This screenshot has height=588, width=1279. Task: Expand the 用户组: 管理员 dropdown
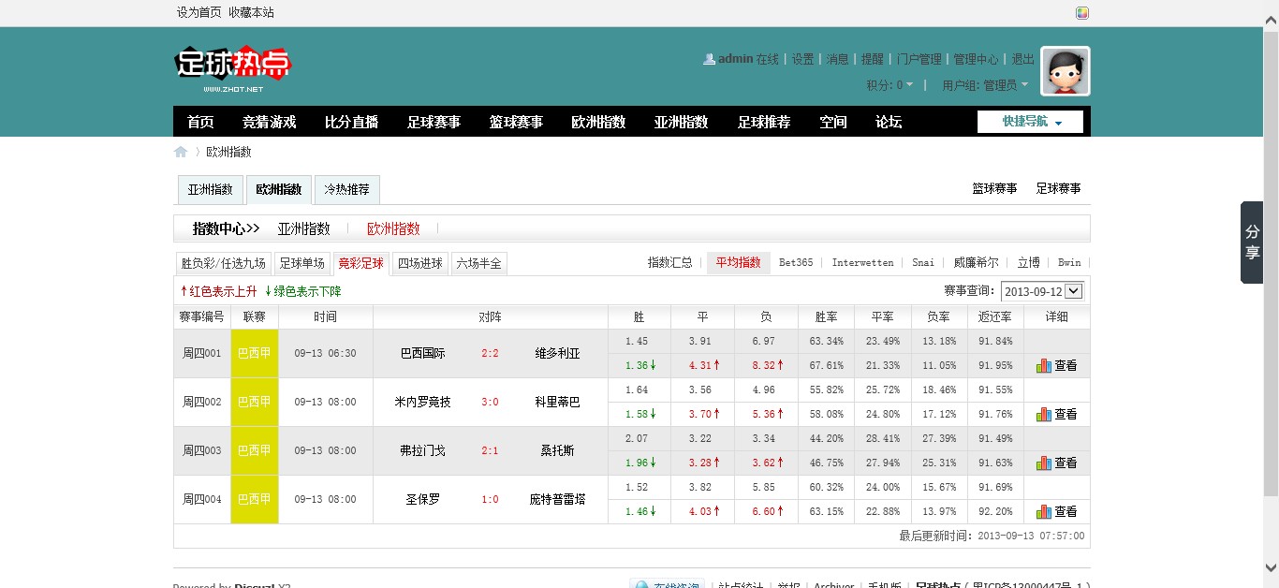click(984, 85)
